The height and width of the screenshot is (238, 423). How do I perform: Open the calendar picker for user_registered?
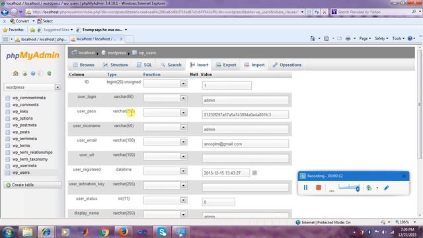(254, 173)
